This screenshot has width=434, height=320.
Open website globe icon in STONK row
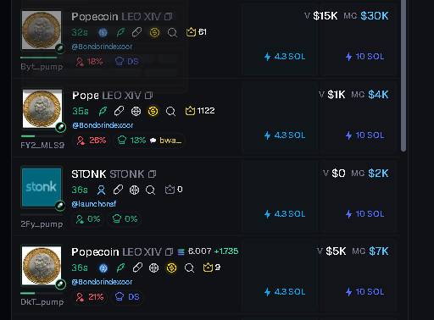(134, 190)
